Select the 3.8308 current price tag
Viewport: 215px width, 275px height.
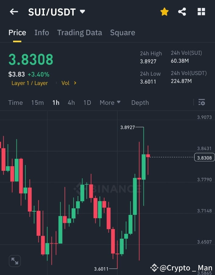(204, 157)
